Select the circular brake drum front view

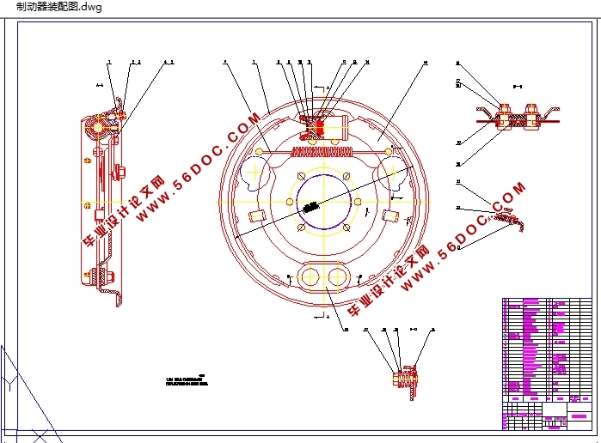point(324,202)
